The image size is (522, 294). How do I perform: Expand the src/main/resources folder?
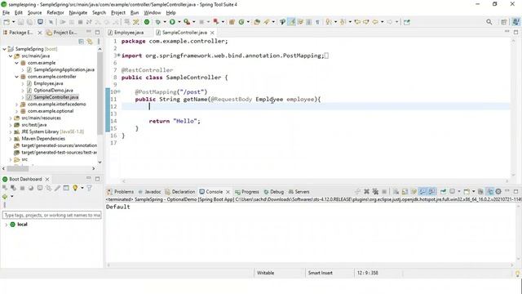point(11,118)
